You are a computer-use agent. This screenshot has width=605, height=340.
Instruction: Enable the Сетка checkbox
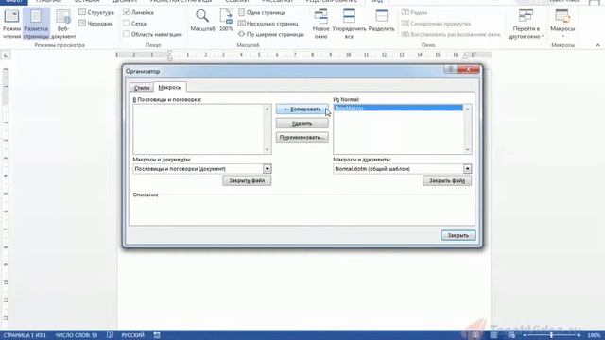pyautogui.click(x=126, y=24)
